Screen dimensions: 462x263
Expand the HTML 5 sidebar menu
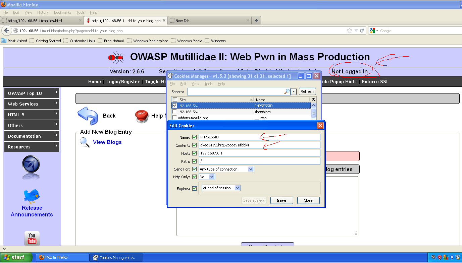pyautogui.click(x=32, y=115)
